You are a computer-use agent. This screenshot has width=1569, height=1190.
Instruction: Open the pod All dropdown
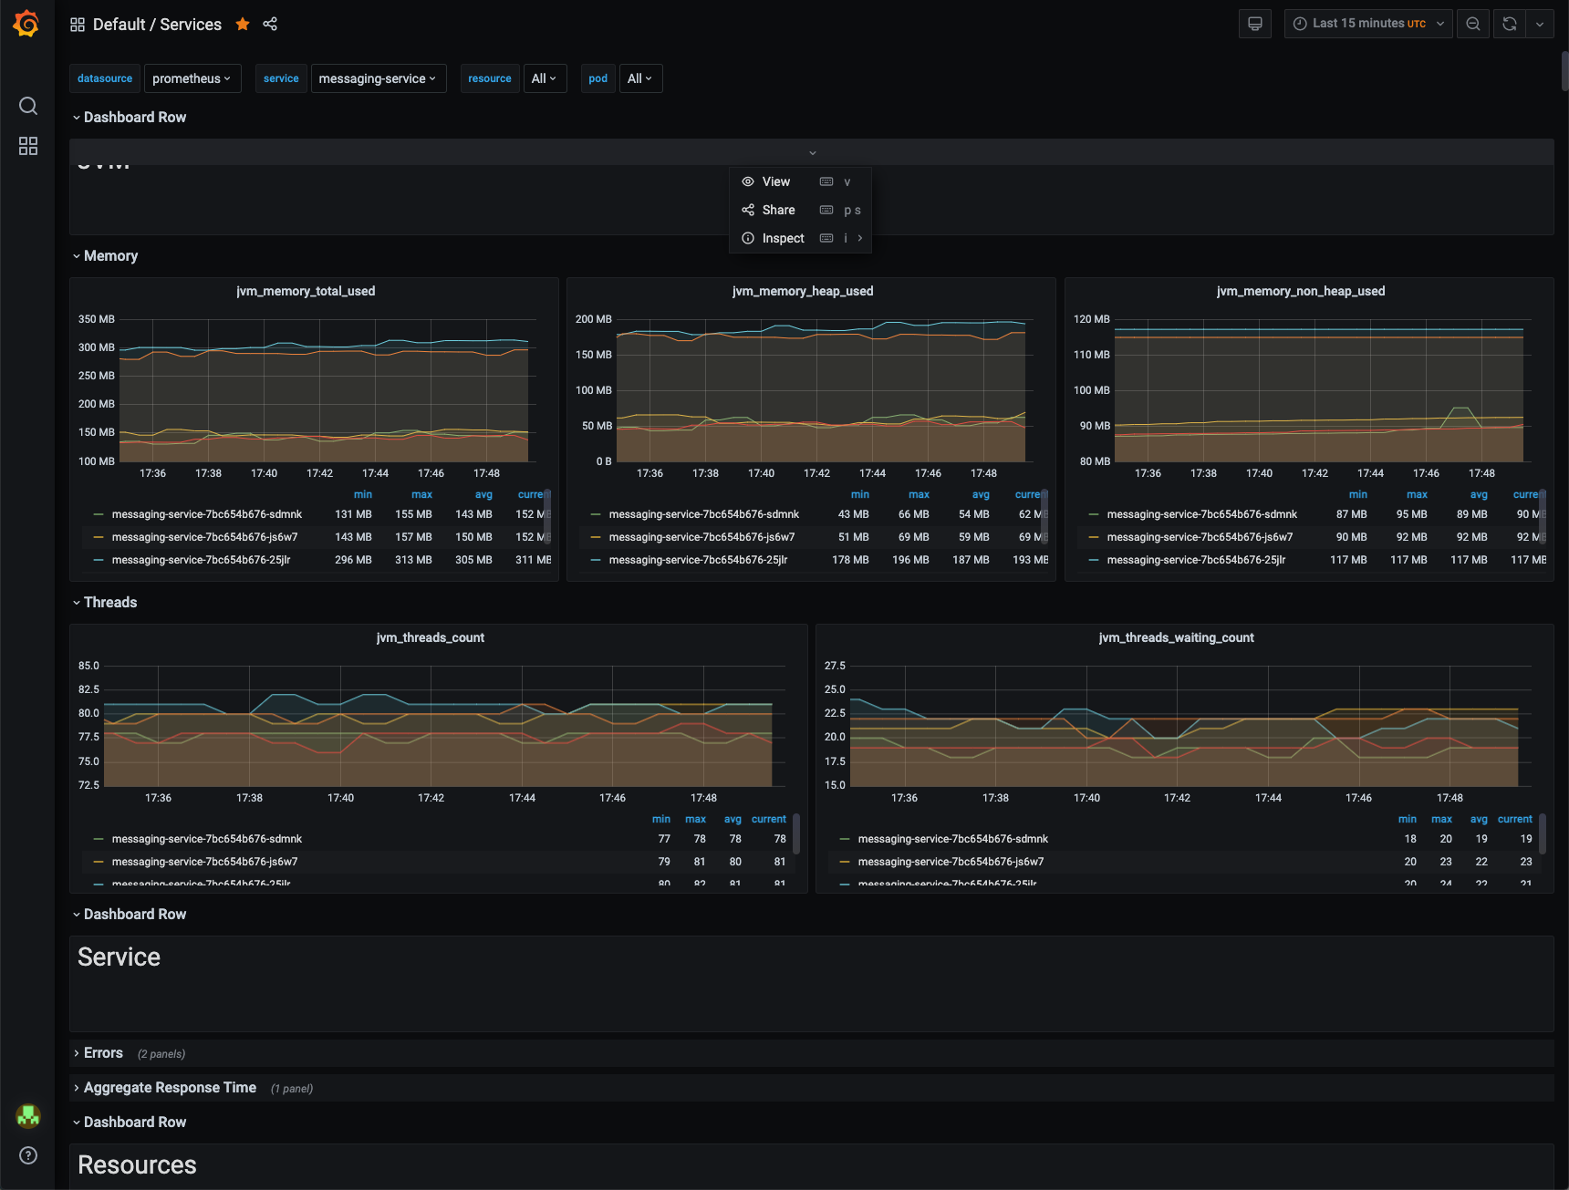tap(640, 78)
